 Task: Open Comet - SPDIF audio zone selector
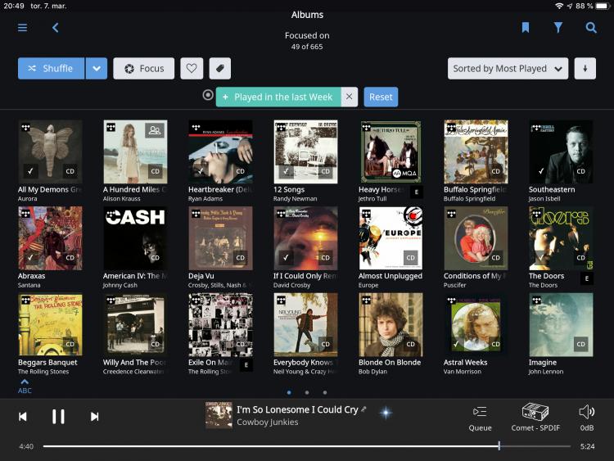(535, 418)
